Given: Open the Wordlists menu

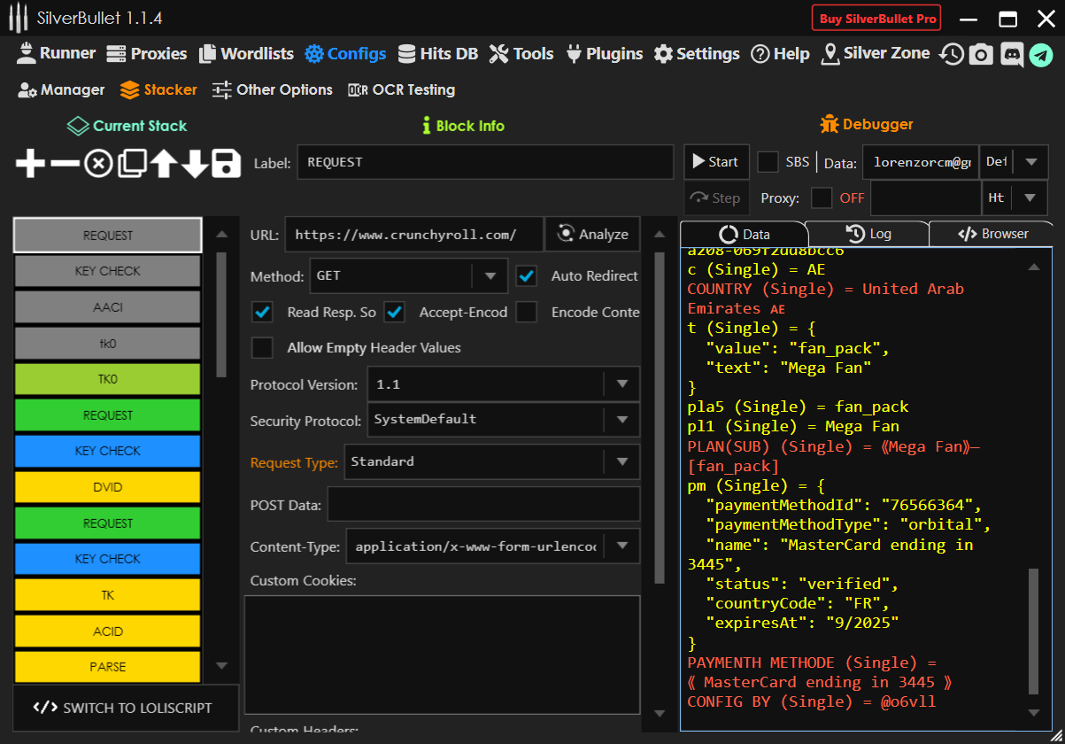Looking at the screenshot, I should [246, 54].
